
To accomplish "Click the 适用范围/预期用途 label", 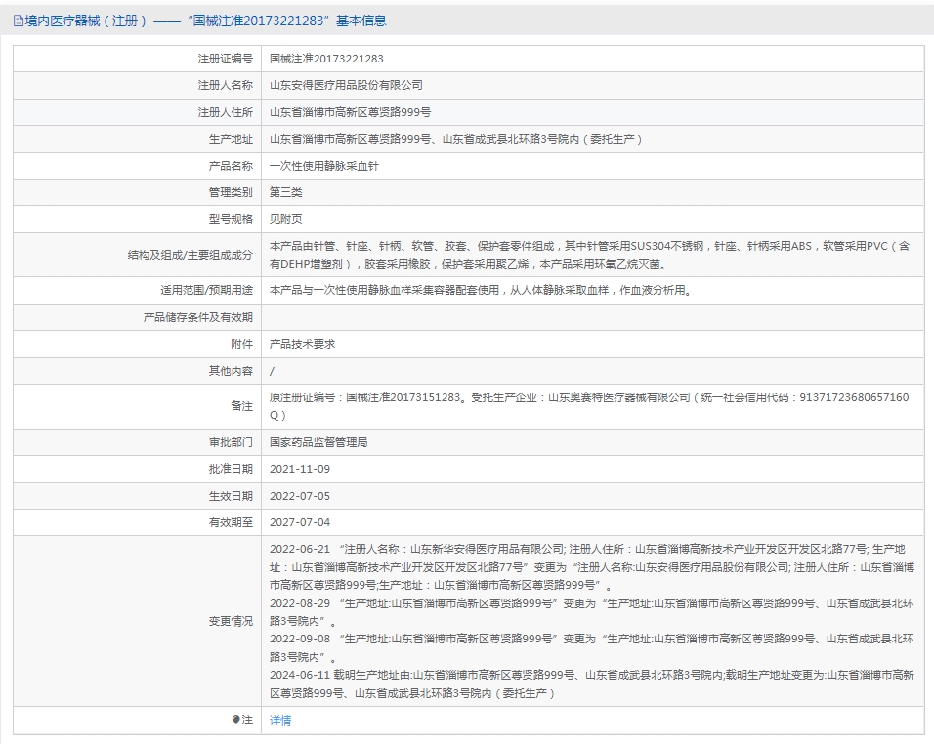I will [x=206, y=290].
